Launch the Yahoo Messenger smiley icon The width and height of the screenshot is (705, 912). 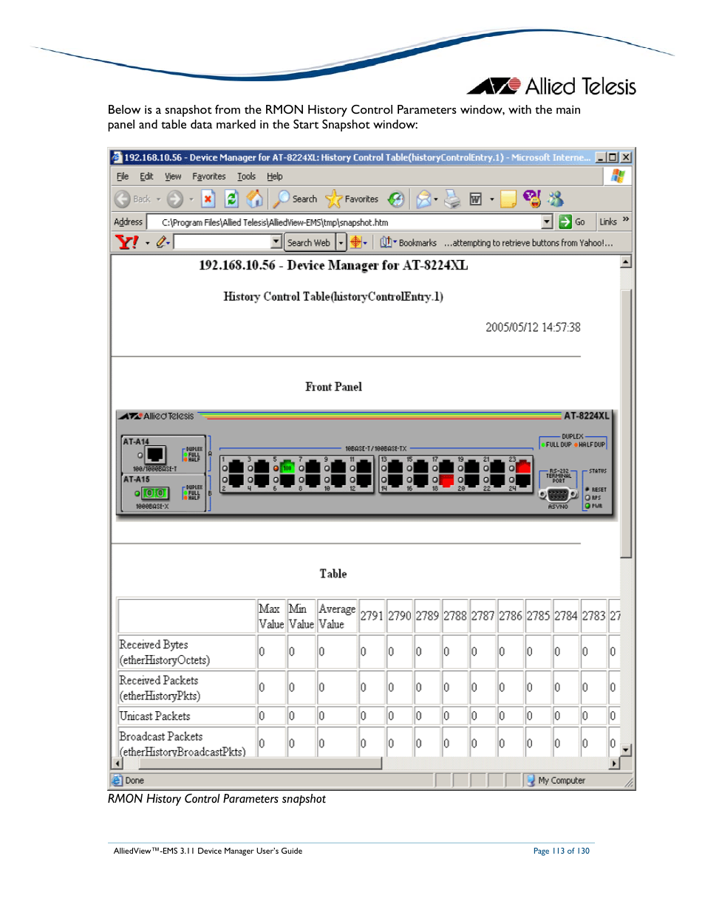[532, 198]
